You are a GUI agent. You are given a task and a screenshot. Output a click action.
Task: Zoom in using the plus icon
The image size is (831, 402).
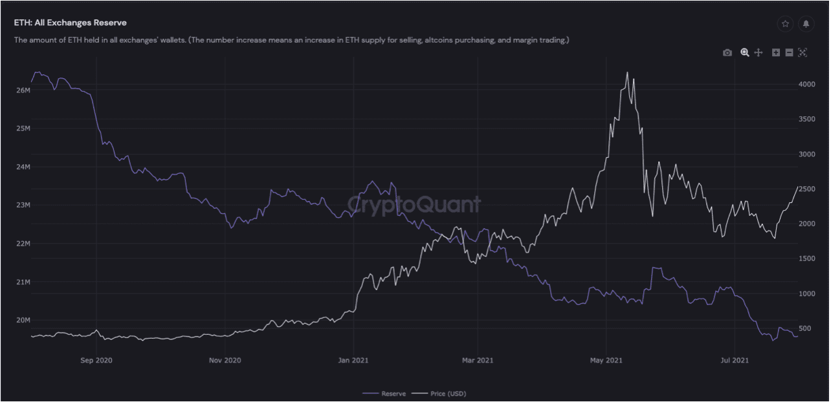click(775, 52)
